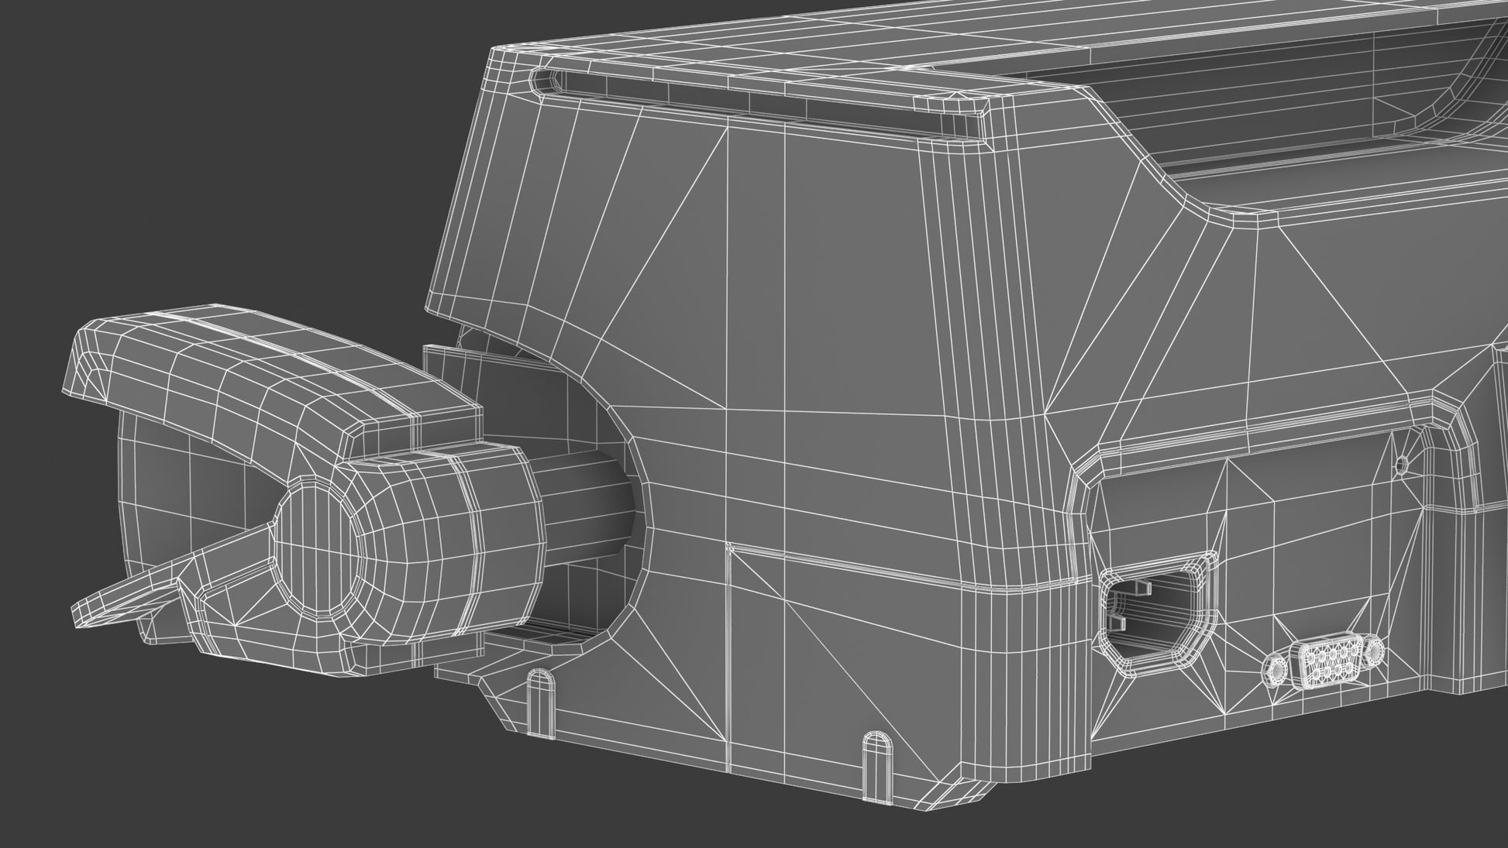1508x848 pixels.
Task: Click the right screw beside the serial port
Action: pyautogui.click(x=1374, y=650)
